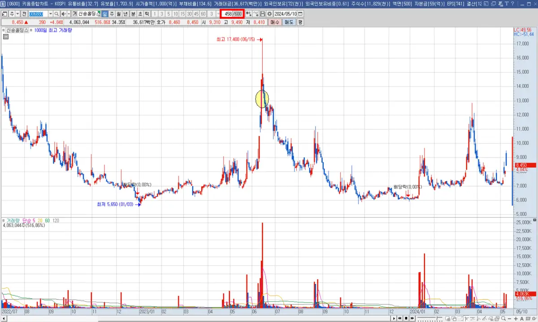538x322 pixels.
Task: Adjust the bottom playback speed slider
Action: tap(430, 318)
